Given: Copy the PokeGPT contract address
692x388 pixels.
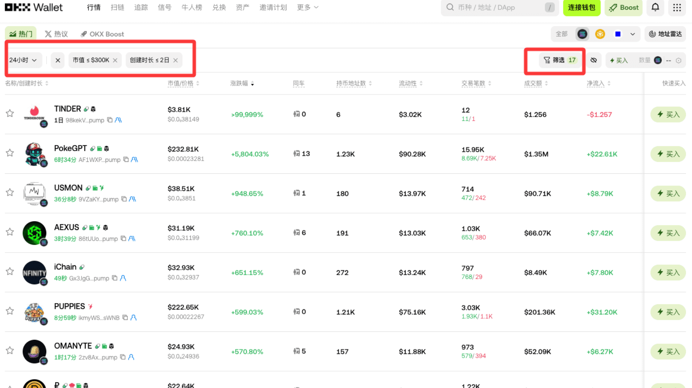Looking at the screenshot, I should 126,160.
